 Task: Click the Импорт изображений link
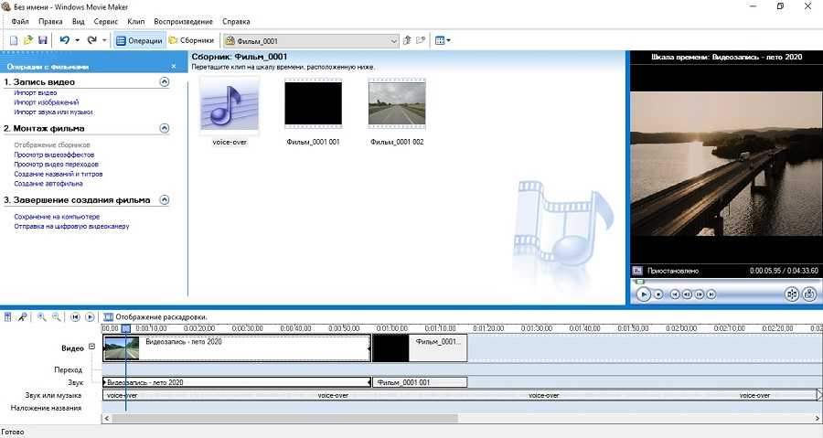pos(39,102)
